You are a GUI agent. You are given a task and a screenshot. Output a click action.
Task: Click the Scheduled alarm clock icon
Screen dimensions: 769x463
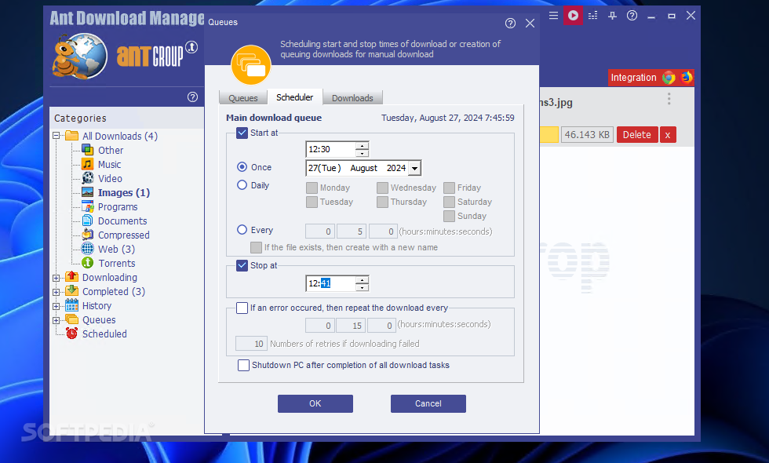pyautogui.click(x=70, y=334)
